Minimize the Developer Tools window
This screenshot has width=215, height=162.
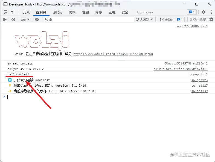(x=184, y=4)
